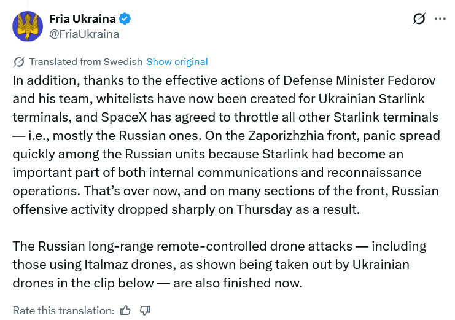Click the 'Show original' link
This screenshot has height=320, width=455.
177,61
